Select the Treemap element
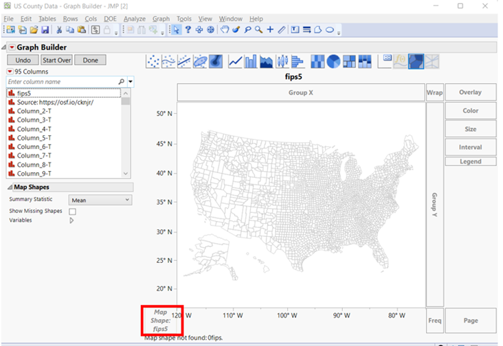 pyautogui.click(x=349, y=61)
